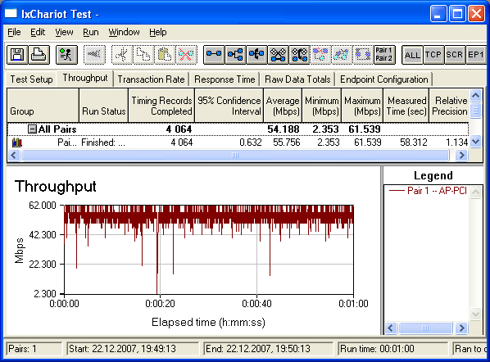Toggle the TCP filter button

click(433, 55)
